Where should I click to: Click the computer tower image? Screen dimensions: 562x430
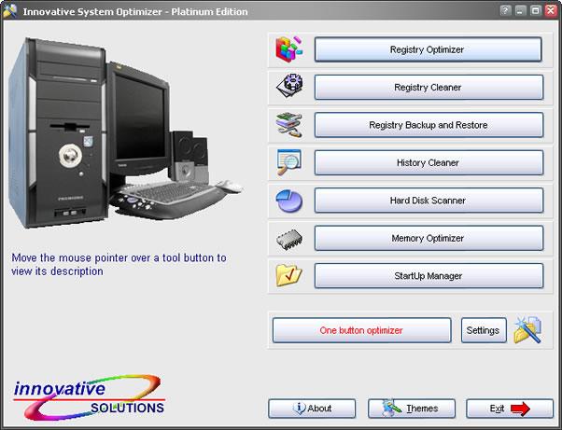(x=57, y=132)
